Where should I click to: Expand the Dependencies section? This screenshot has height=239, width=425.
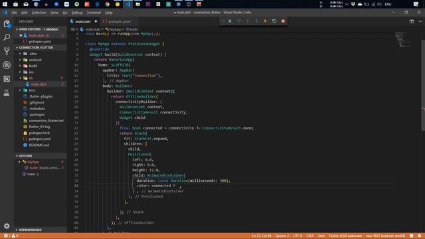pyautogui.click(x=17, y=230)
